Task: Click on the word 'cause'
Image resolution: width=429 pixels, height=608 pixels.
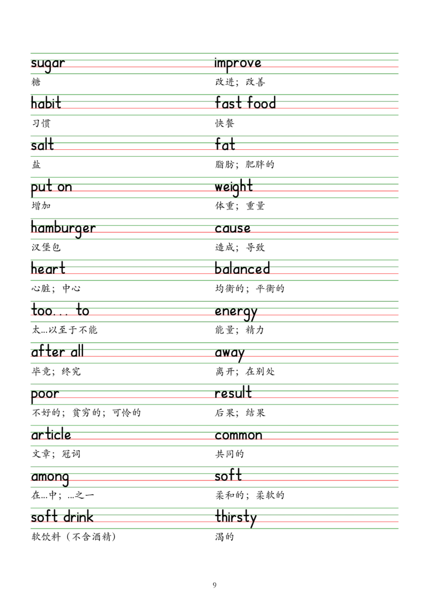Action: pos(233,229)
